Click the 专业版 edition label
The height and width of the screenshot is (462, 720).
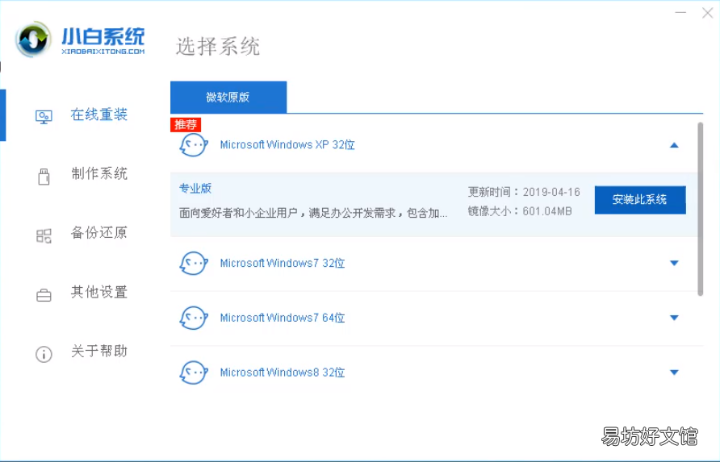[x=195, y=189]
